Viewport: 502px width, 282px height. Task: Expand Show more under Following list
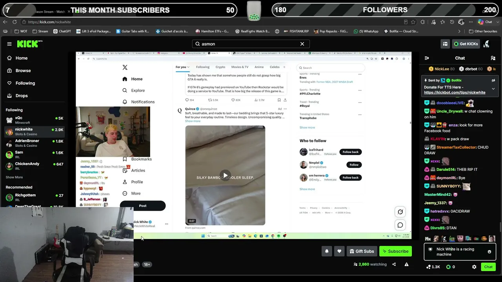tap(14, 177)
